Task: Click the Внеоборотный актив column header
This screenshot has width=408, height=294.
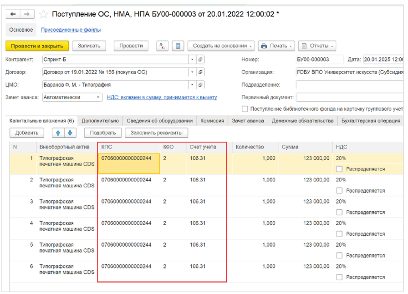Action: pos(67,147)
